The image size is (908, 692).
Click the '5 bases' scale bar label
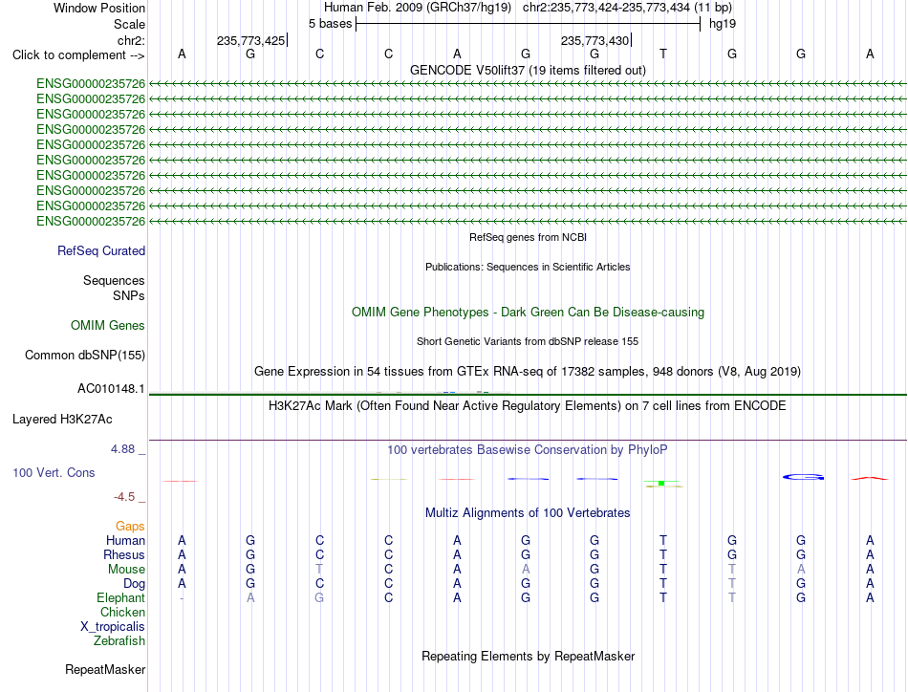(x=330, y=24)
